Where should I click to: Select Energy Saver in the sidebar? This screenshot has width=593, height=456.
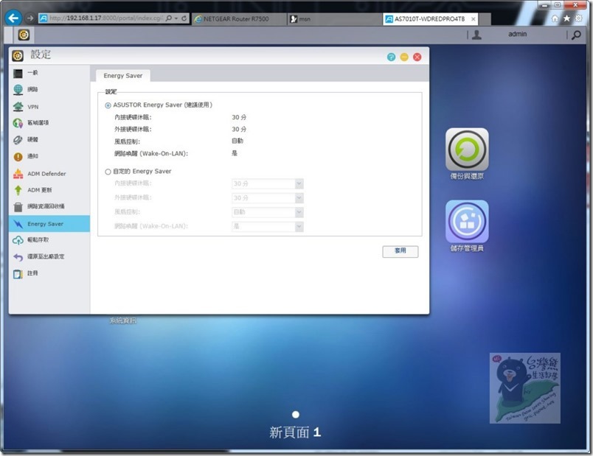(49, 224)
